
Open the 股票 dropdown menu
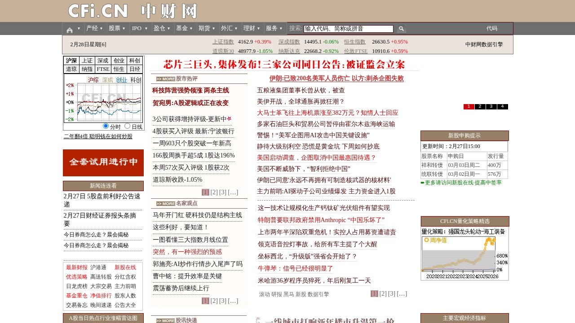(x=115, y=28)
